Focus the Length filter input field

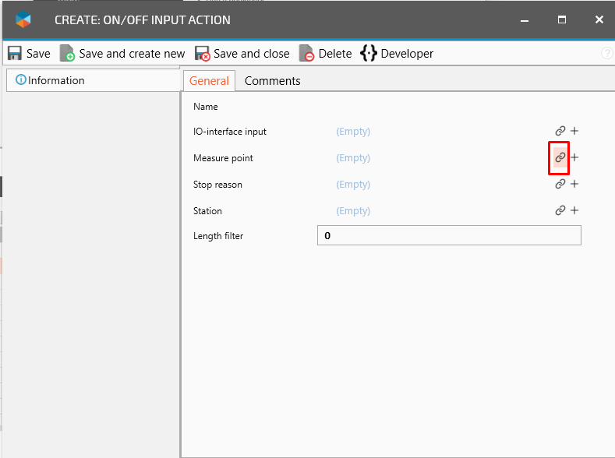[x=449, y=236]
